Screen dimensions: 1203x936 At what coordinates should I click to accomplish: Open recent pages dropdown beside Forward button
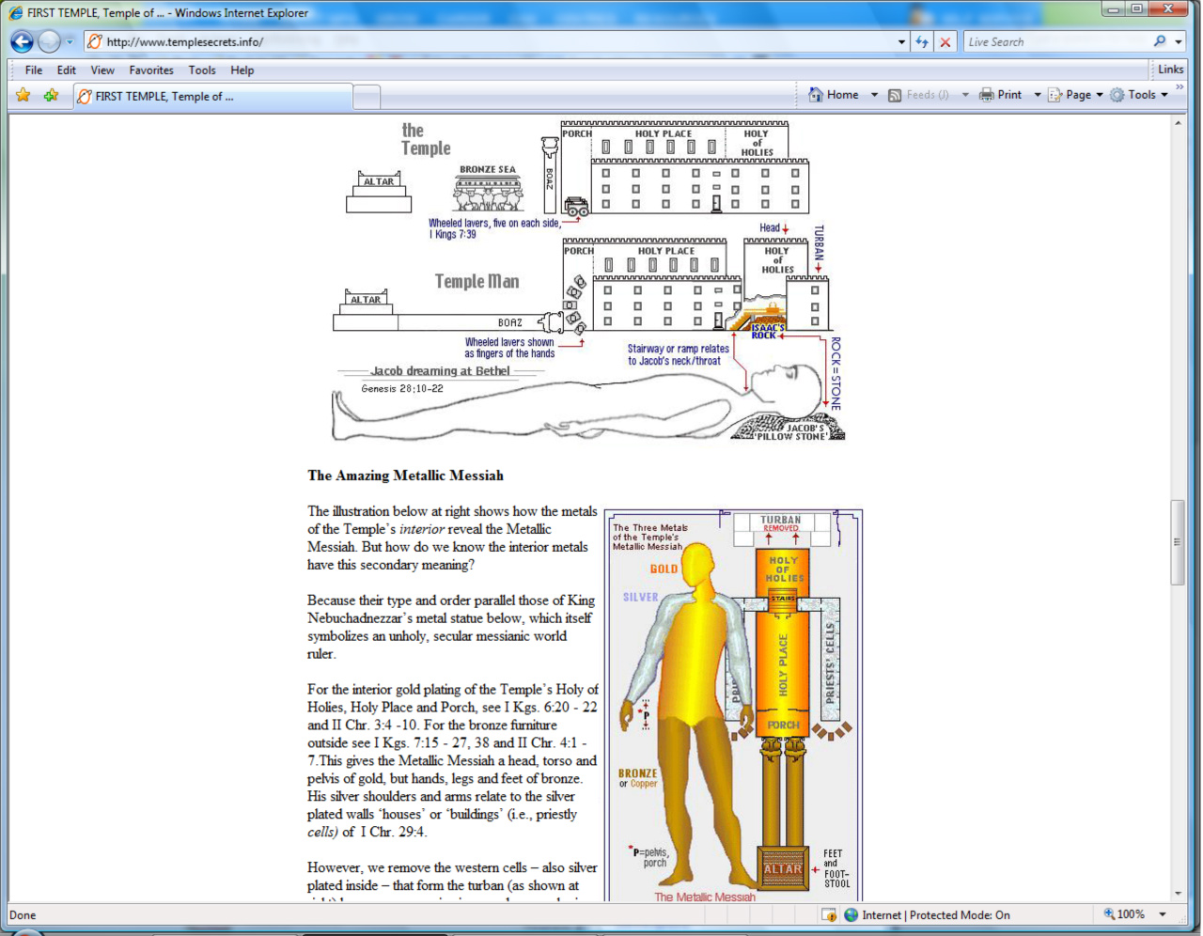point(70,42)
